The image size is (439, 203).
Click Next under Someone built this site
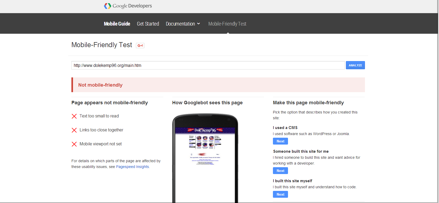280,171
